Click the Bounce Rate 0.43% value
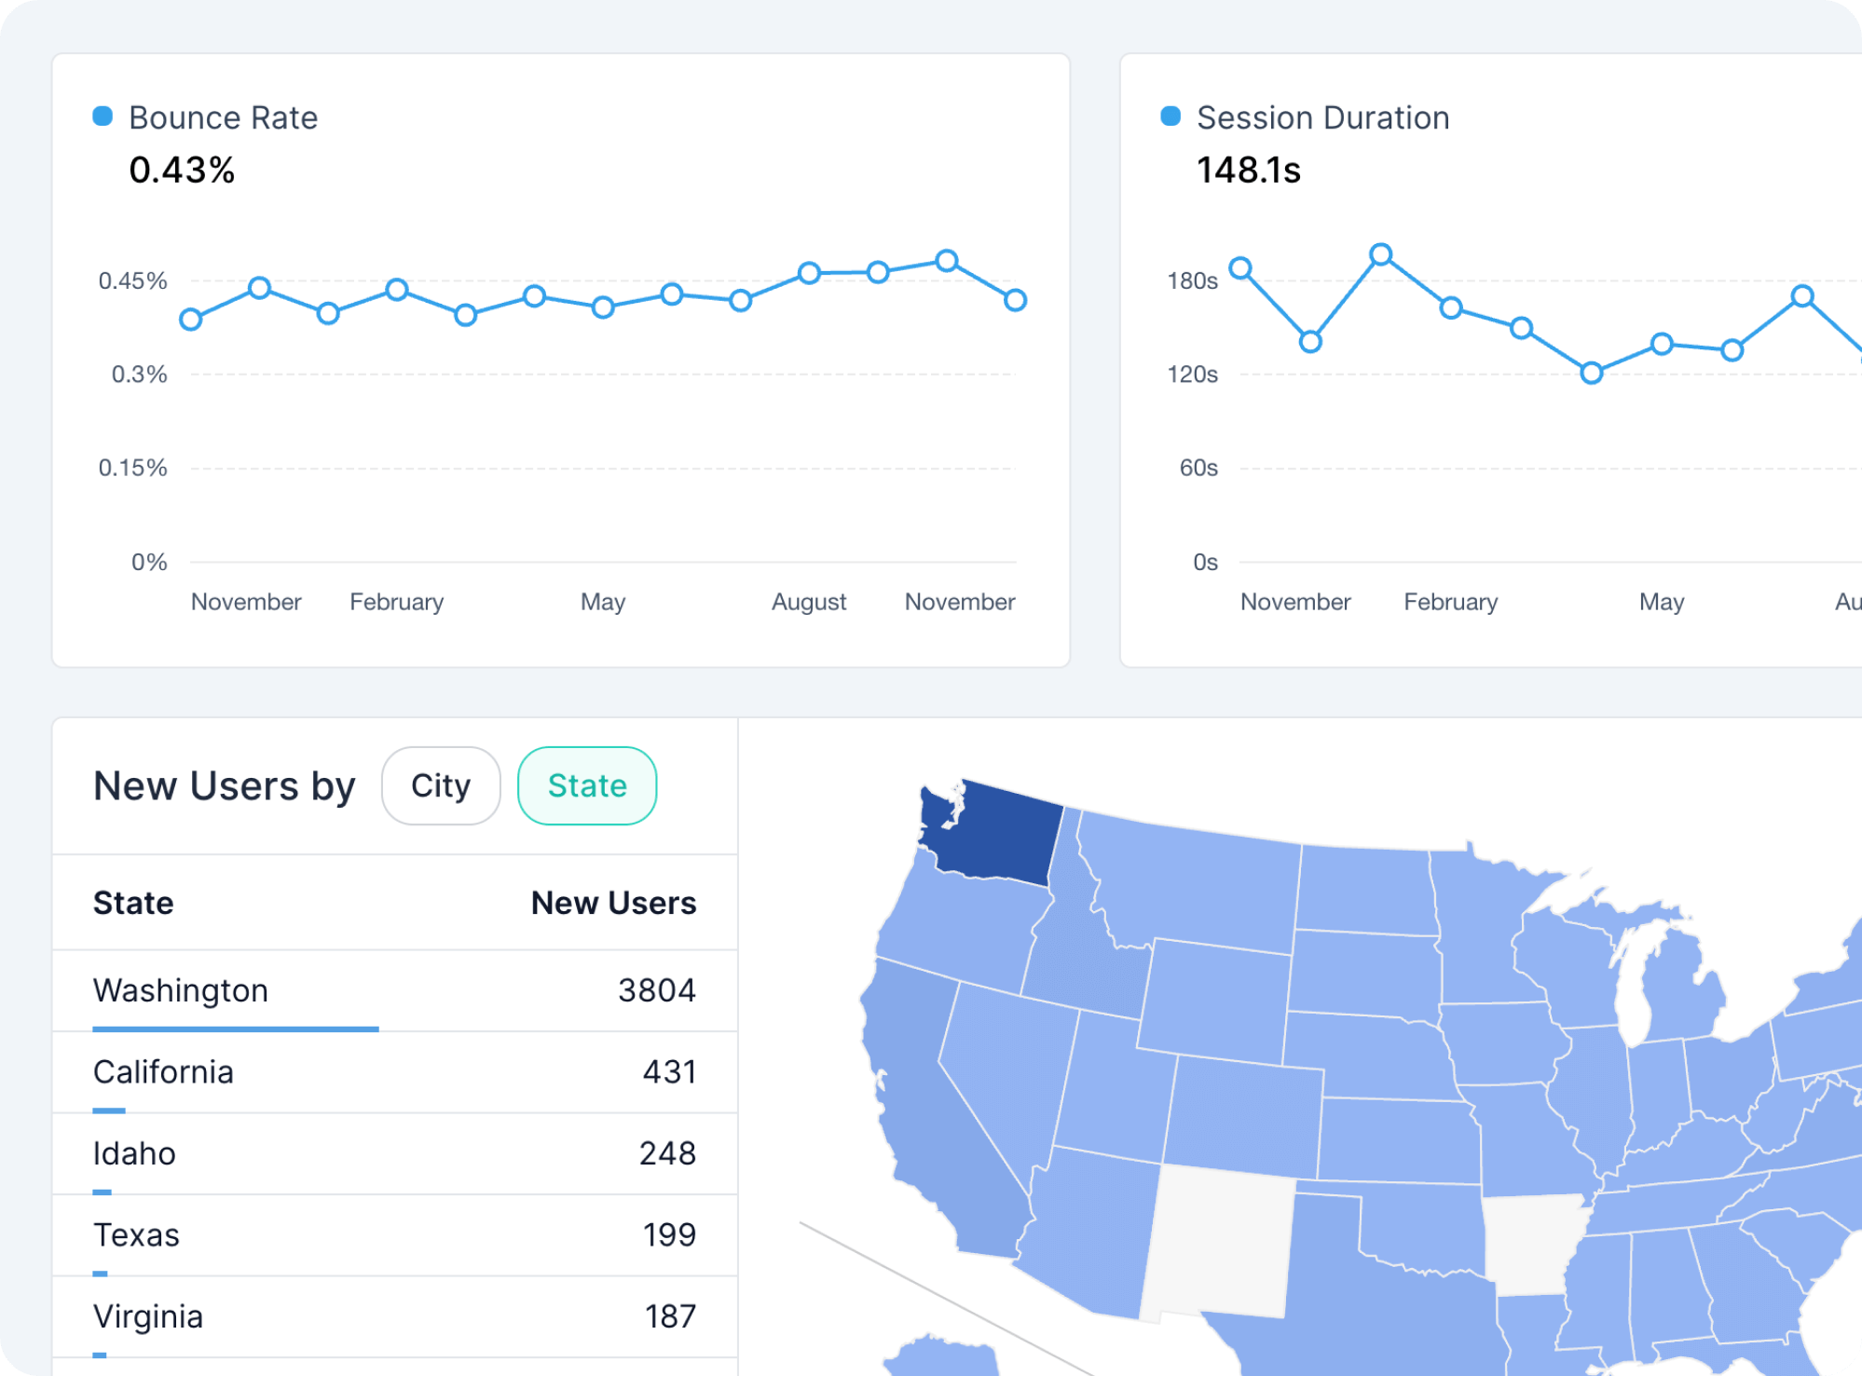1862x1376 pixels. click(x=182, y=170)
